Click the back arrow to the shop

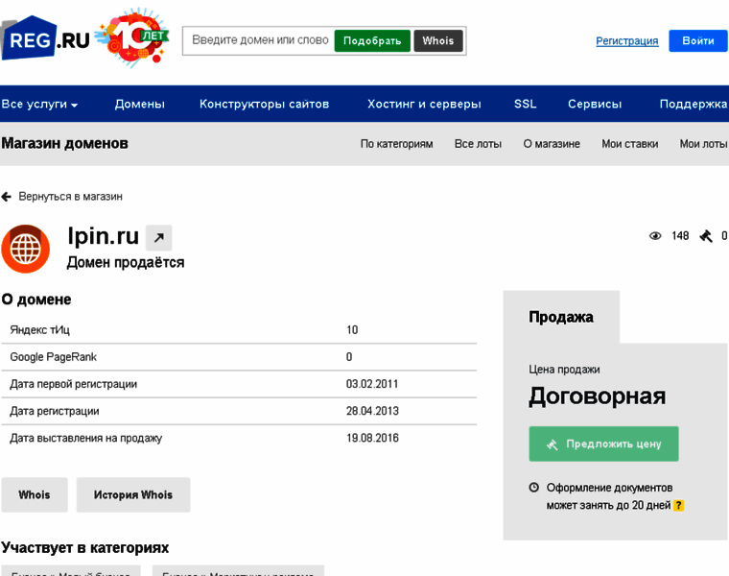[7, 197]
